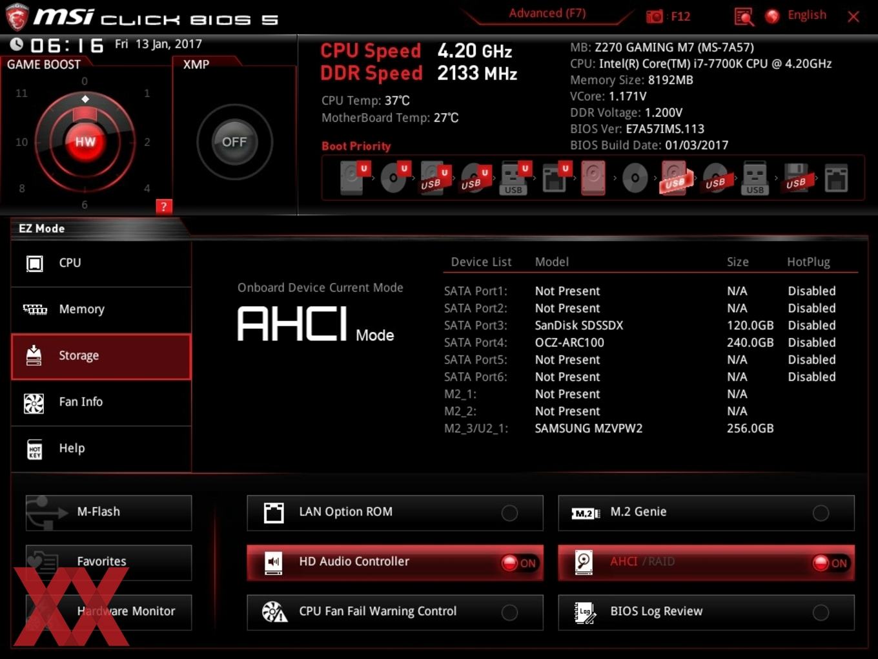The height and width of the screenshot is (659, 878).
Task: Open the CPU section in EZ Mode
Action: pos(101,263)
